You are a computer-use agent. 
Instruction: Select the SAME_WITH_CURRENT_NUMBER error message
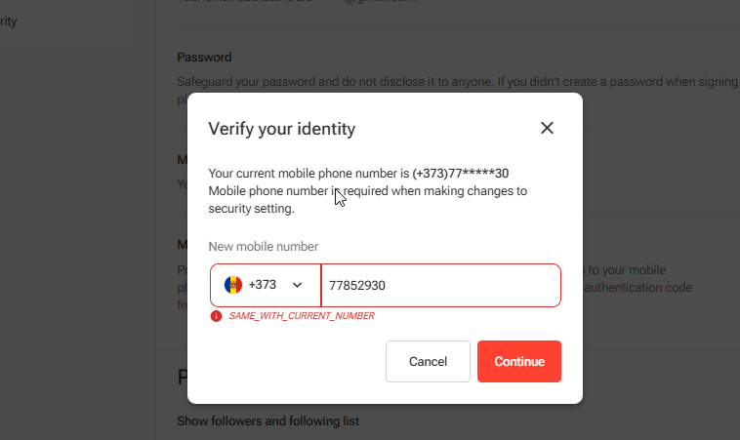pos(302,316)
